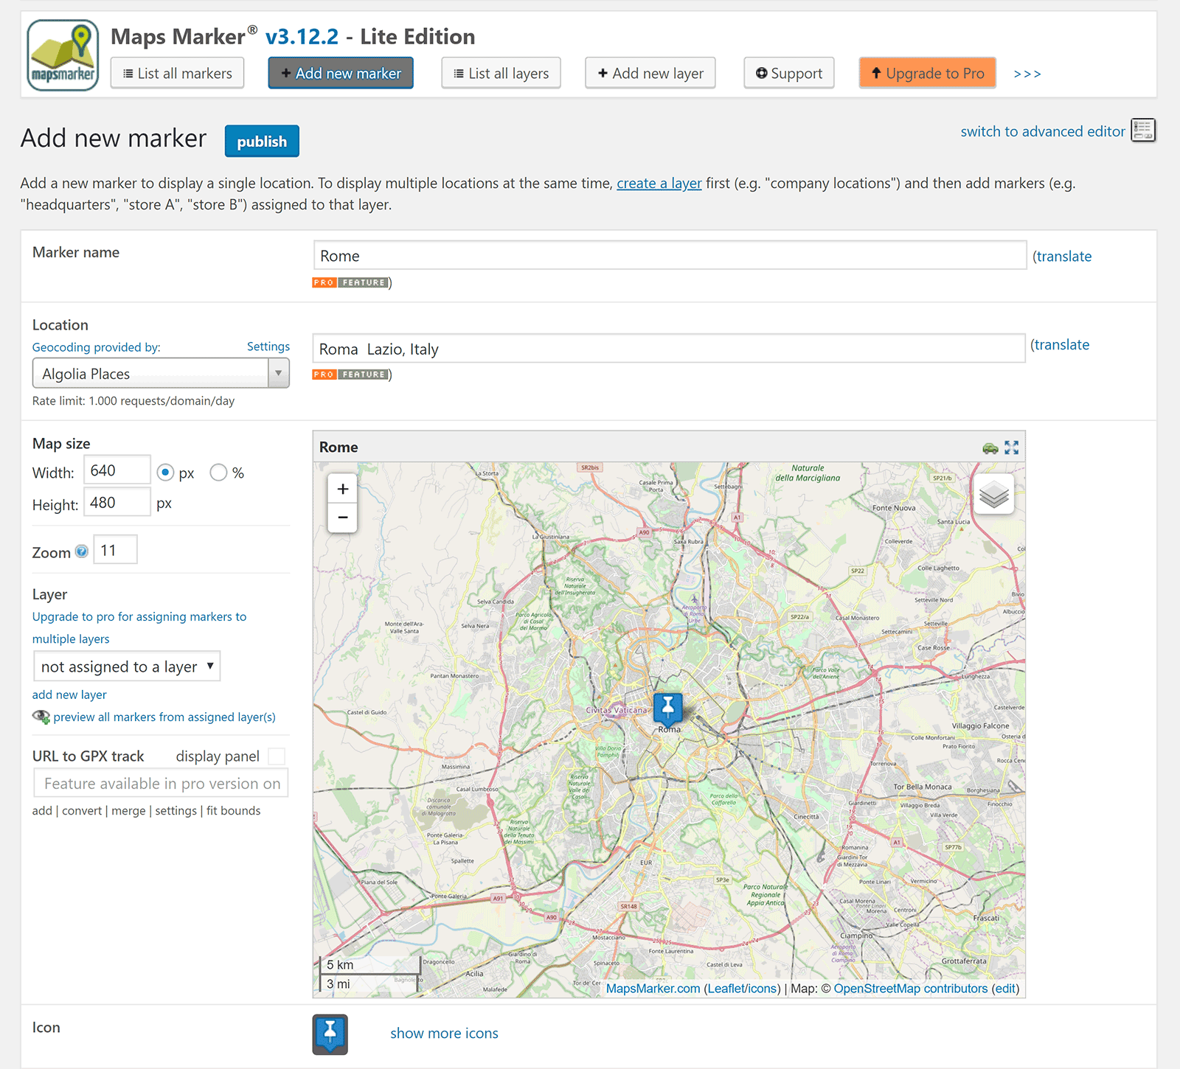Screen dimensions: 1180x1069
Task: Toggle the display panel checkbox
Action: (x=277, y=756)
